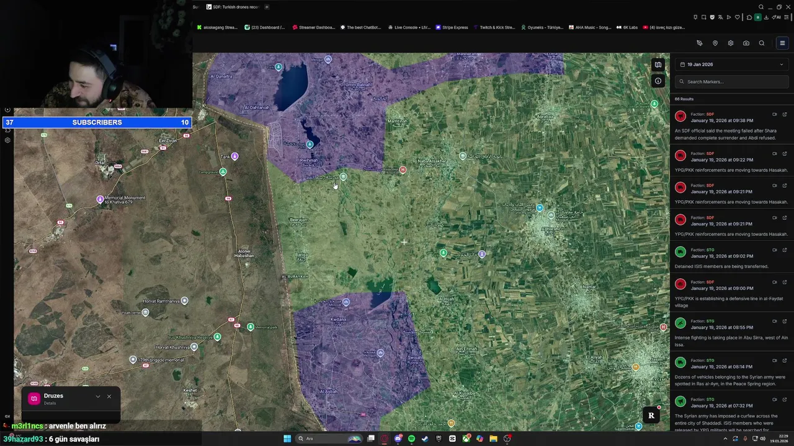Click the AI extension button in browser toolbar

click(x=776, y=17)
